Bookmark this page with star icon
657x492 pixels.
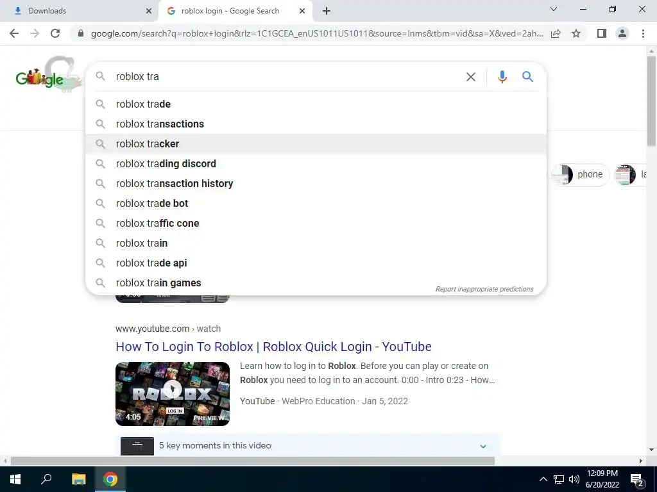576,33
